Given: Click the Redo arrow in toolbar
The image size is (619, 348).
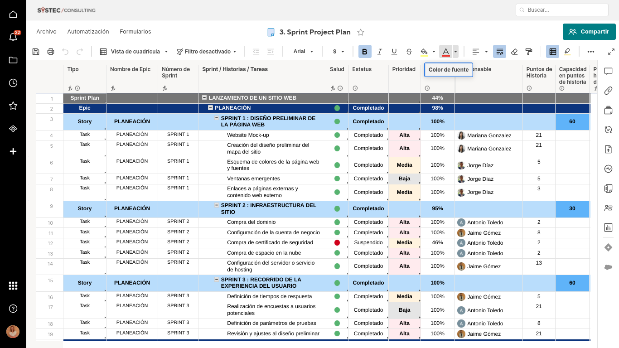Looking at the screenshot, I should (80, 52).
